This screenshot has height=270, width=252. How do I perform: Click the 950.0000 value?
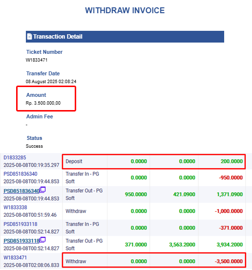(136, 194)
